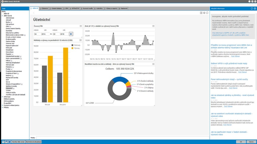The width and height of the screenshot is (257, 144).
Task: Click the Hledej search field
Action: click(122, 138)
